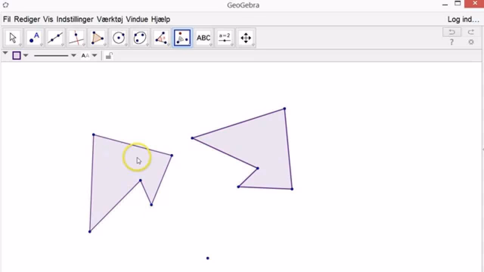
Task: Open the Vindue menu
Action: click(x=137, y=19)
